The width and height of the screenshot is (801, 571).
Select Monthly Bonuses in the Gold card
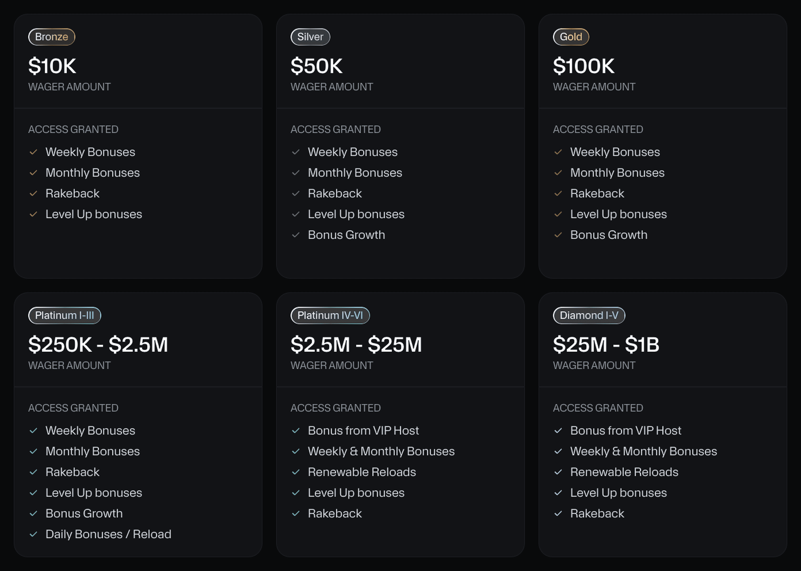[617, 173]
